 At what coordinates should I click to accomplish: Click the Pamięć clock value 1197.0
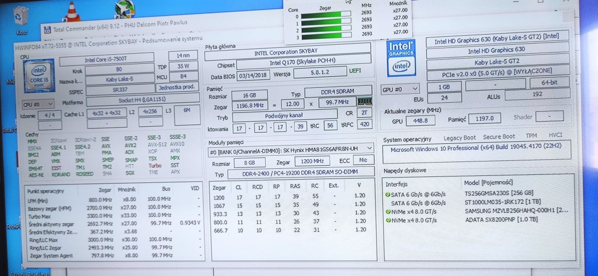485,118
